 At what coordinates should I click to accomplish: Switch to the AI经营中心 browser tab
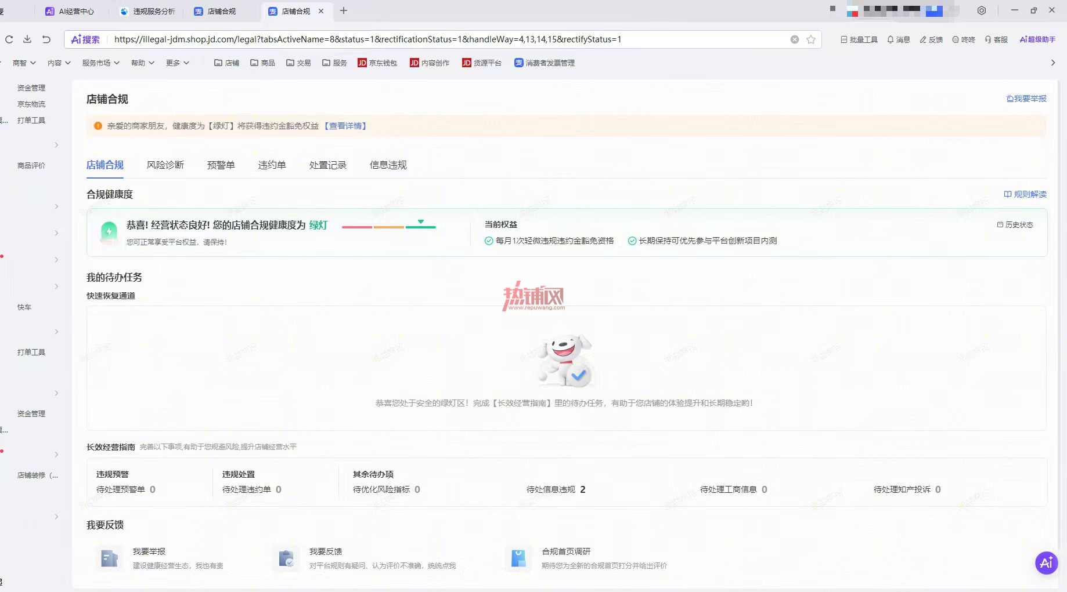70,11
